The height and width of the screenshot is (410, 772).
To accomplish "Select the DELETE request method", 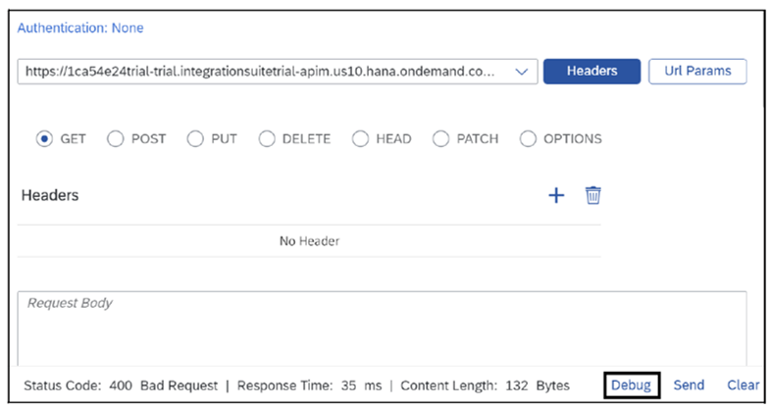I will coord(267,139).
